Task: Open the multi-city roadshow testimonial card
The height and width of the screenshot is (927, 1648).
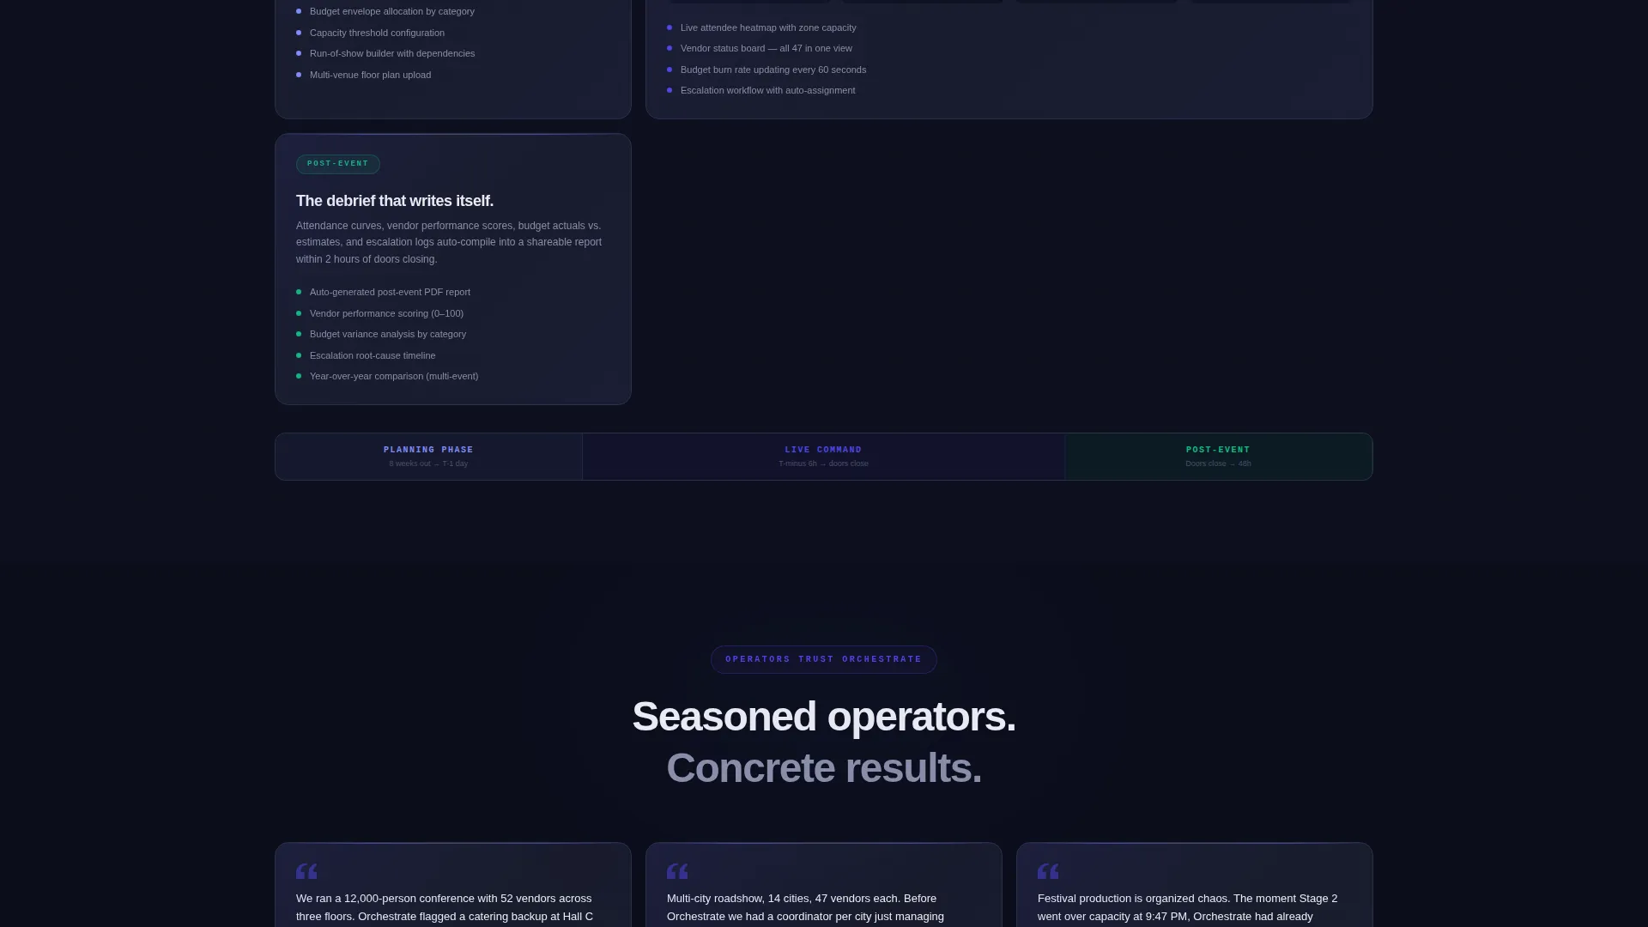Action: pos(824,885)
